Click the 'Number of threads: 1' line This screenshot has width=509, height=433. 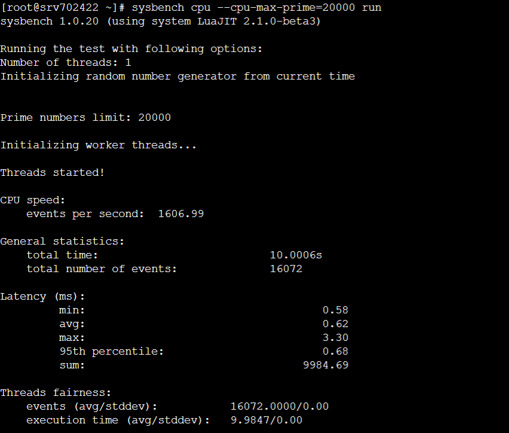(x=66, y=63)
